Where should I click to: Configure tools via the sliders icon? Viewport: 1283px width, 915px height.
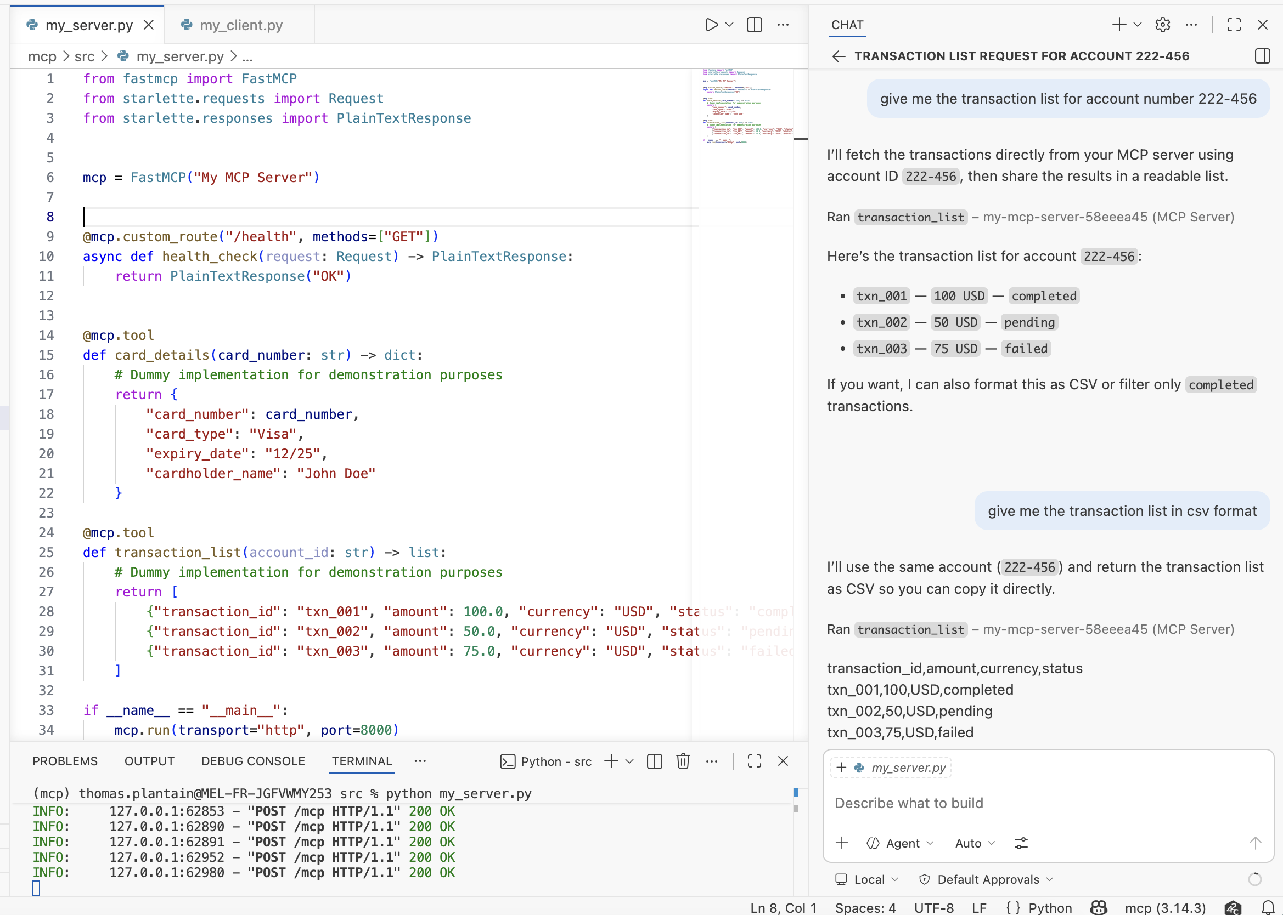click(x=1021, y=843)
